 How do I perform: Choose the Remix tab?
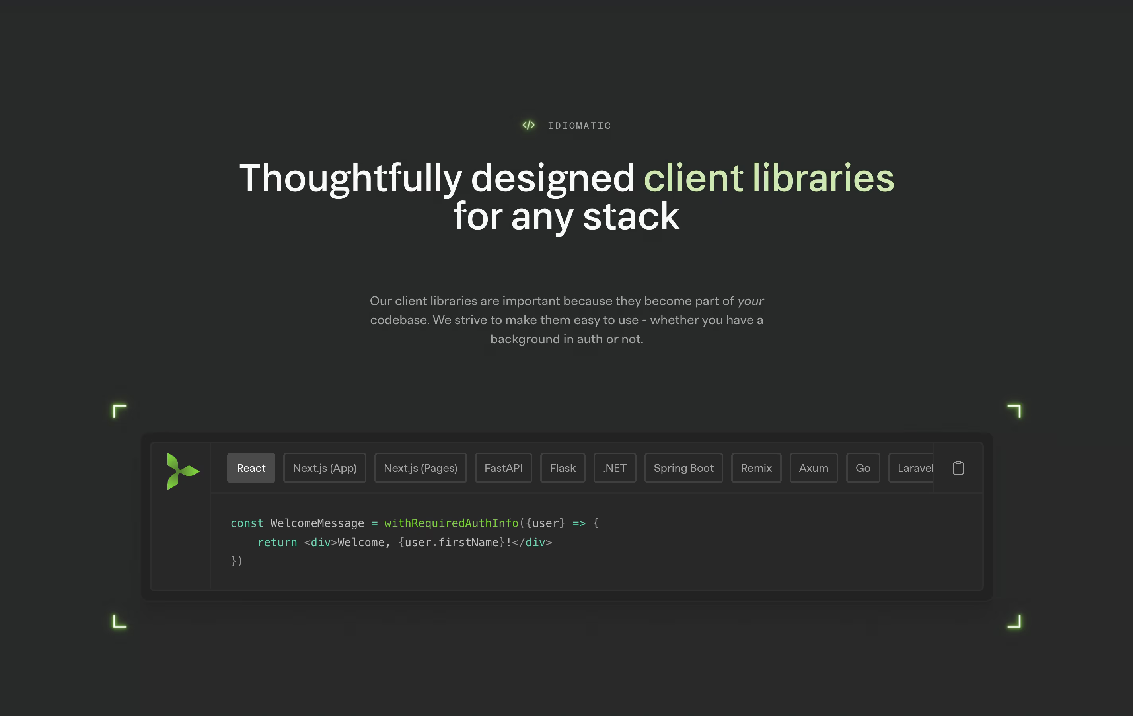tap(755, 468)
